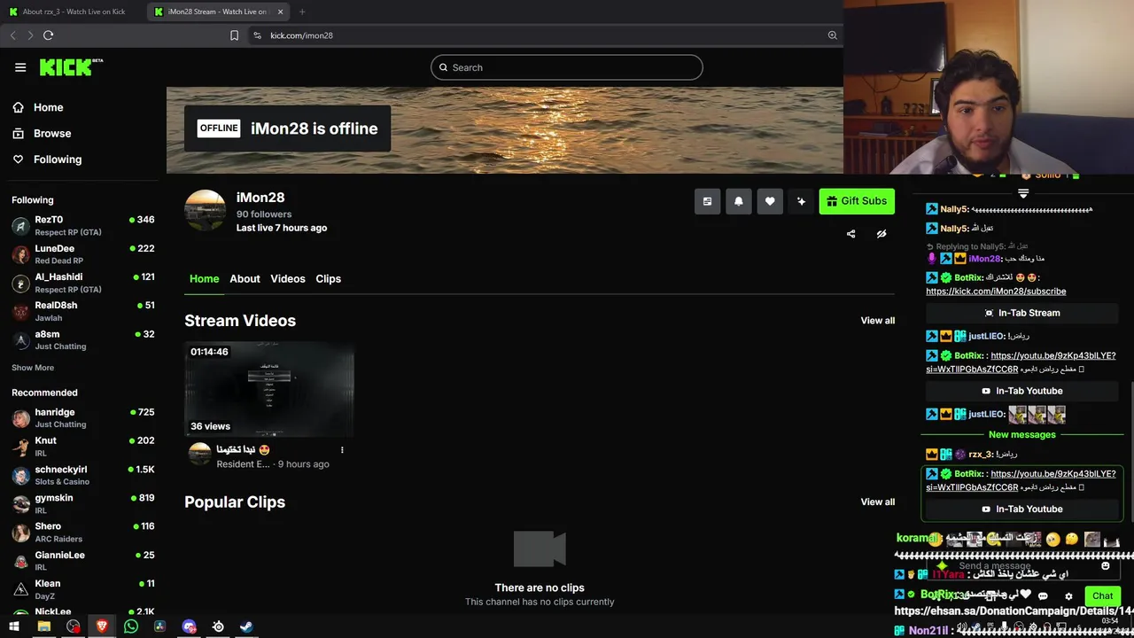Open the a8sm channel in Following
This screenshot has width=1134, height=638.
(82, 339)
